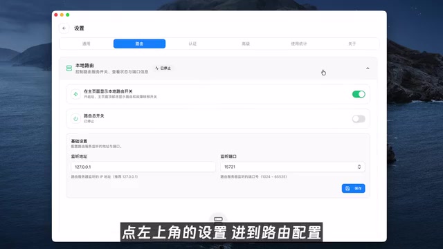Click the 本地路由 section heading
The height and width of the screenshot is (249, 443).
pyautogui.click(x=84, y=66)
